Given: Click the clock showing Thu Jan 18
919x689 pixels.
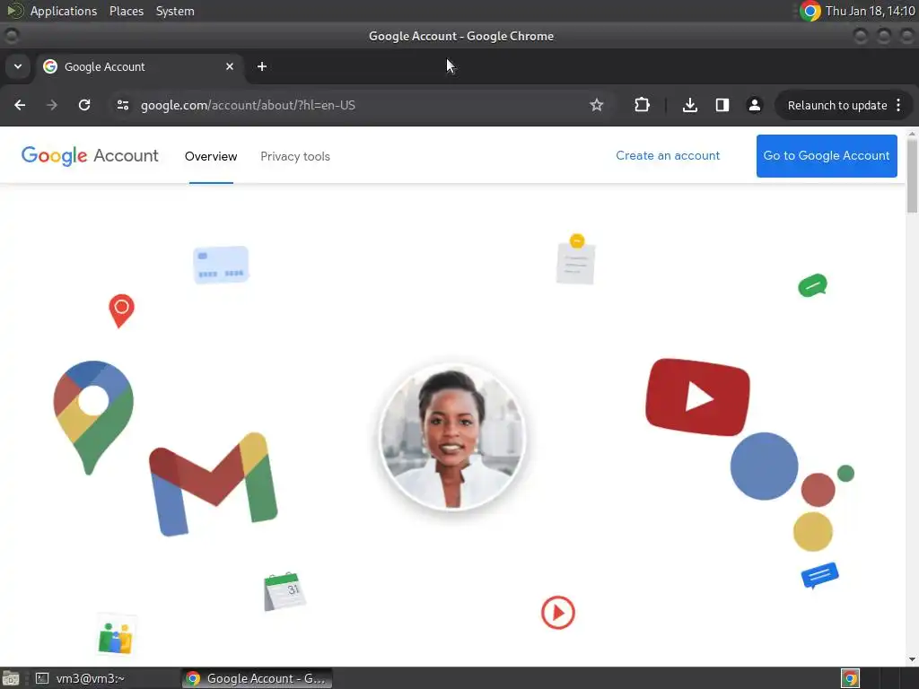Looking at the screenshot, I should point(870,11).
